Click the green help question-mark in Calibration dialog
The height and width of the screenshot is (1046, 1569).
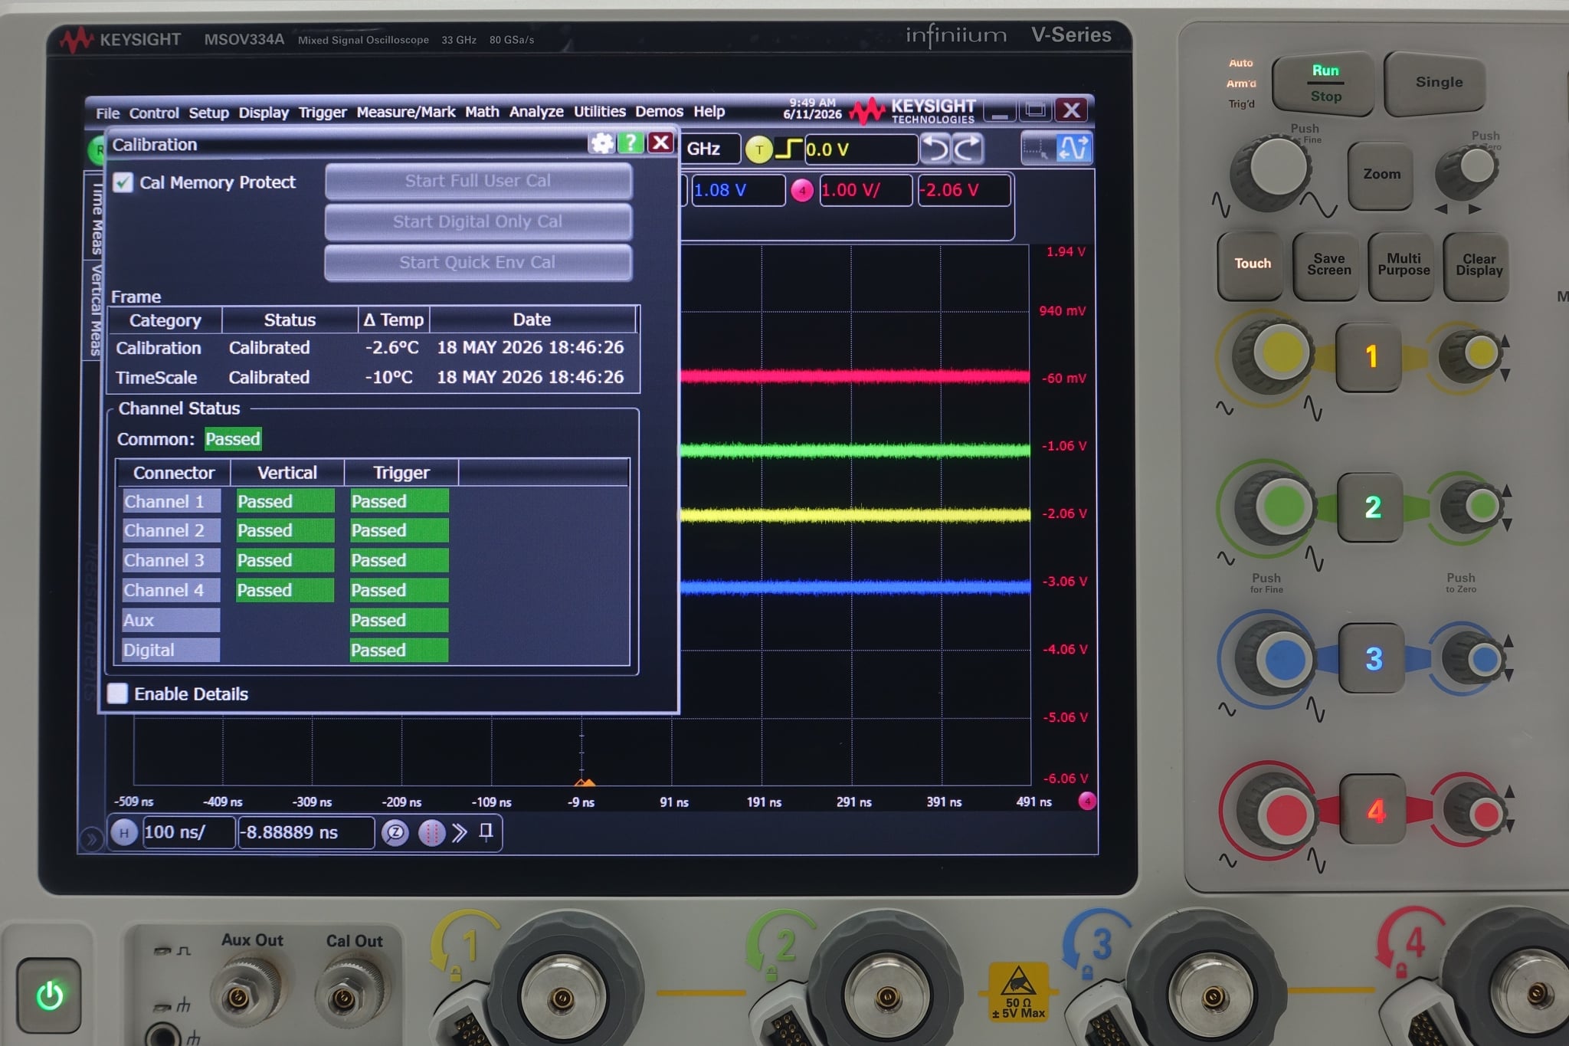pos(631,143)
